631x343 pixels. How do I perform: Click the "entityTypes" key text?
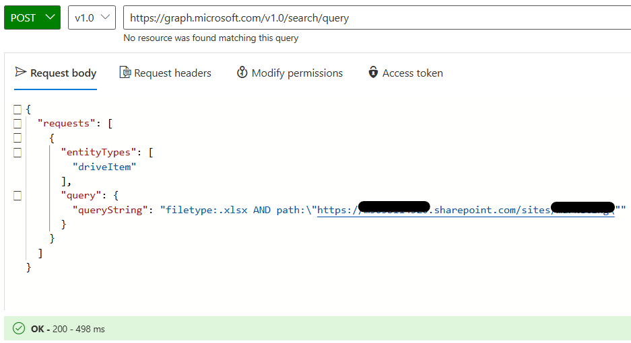[98, 153]
